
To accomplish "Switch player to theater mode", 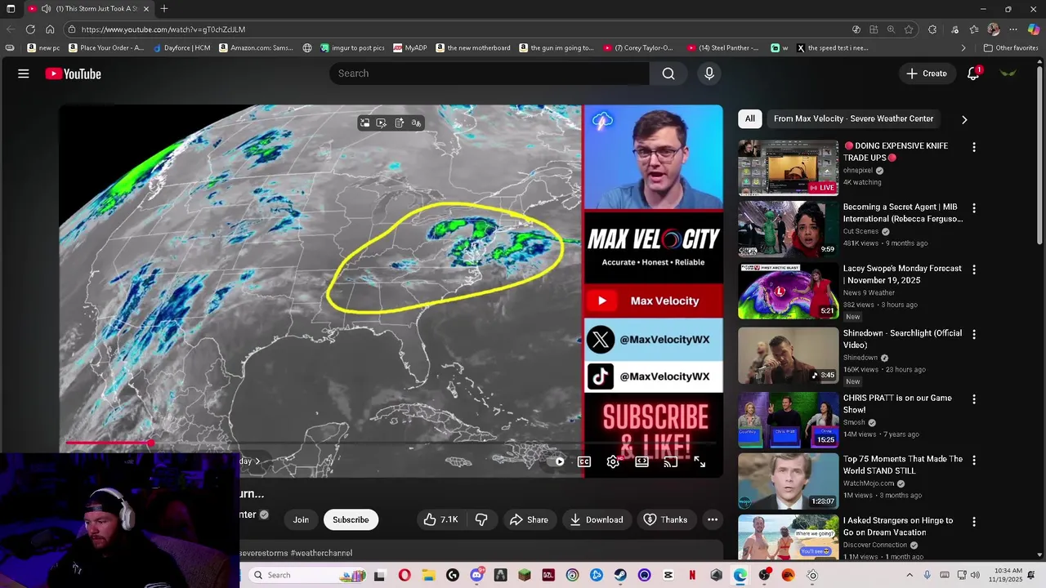I will 642,461.
